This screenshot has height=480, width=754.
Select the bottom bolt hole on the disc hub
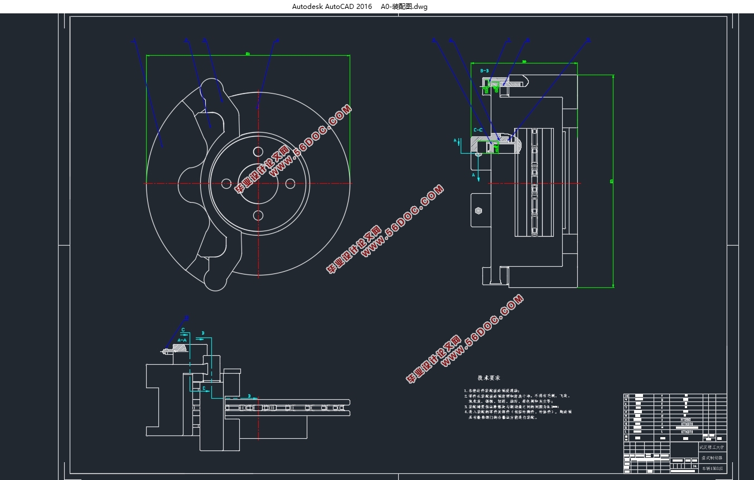(x=258, y=215)
